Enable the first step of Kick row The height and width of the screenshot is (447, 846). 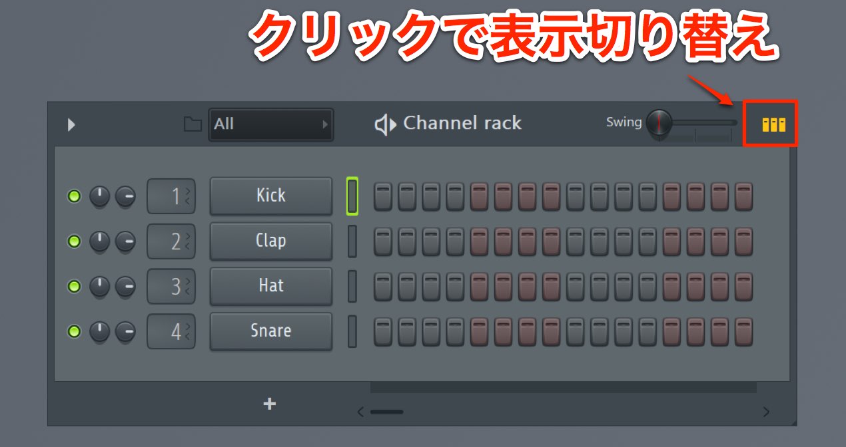point(383,198)
